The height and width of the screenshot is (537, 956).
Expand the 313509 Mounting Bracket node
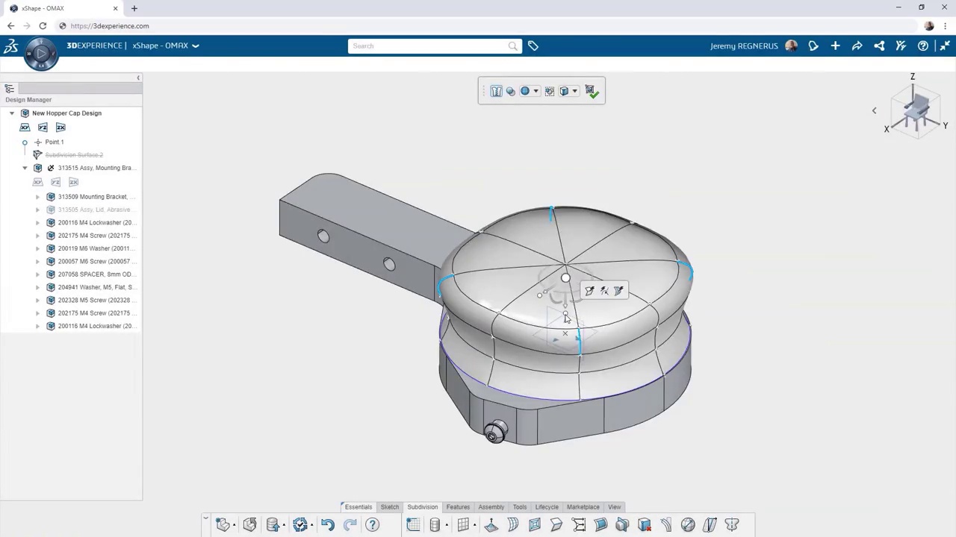coord(38,197)
